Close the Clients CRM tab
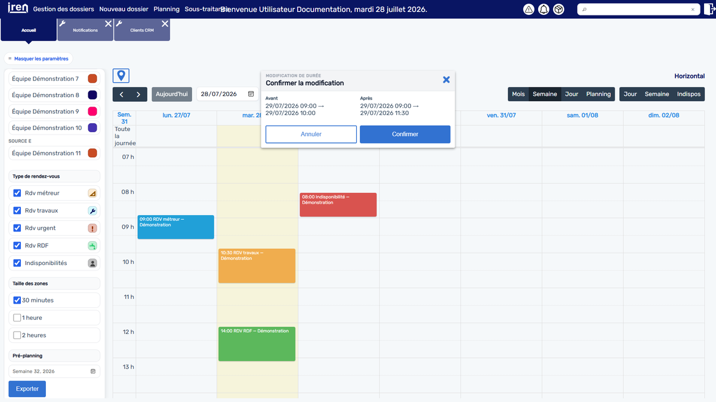The width and height of the screenshot is (716, 402). [165, 24]
